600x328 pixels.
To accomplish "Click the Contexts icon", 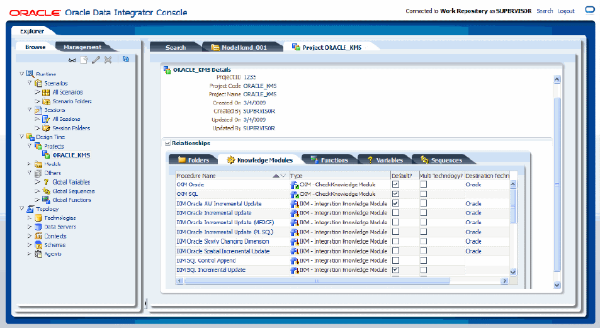I will coord(38,236).
